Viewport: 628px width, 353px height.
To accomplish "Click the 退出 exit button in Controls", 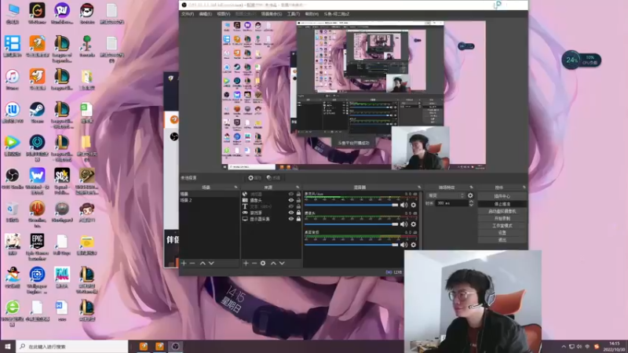I will pos(502,240).
